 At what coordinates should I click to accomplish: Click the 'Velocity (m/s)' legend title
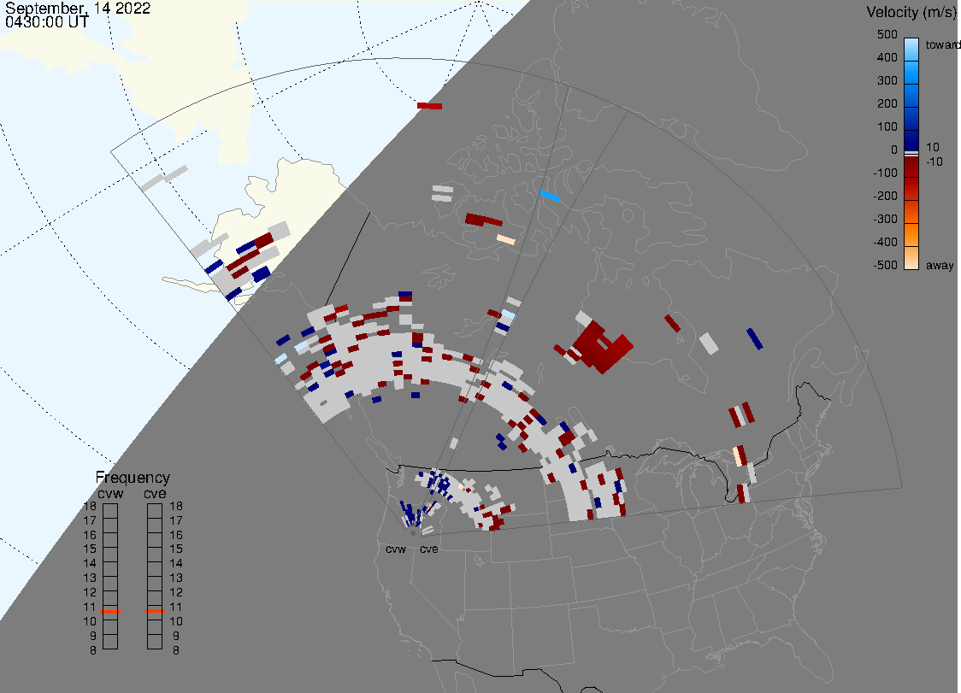(x=910, y=12)
